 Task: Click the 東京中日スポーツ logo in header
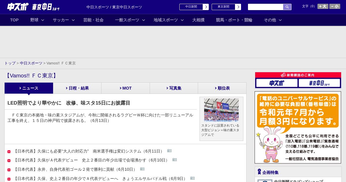46,7
